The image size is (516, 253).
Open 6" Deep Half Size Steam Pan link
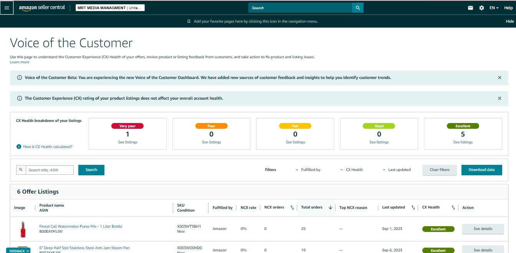pos(84,248)
